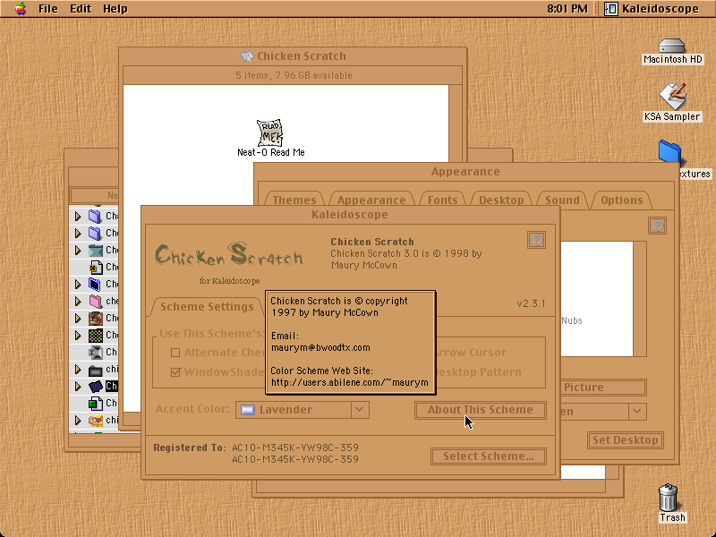Screen dimensions: 716x537
Task: Click the Picture button in Appearance window
Action: (603, 388)
